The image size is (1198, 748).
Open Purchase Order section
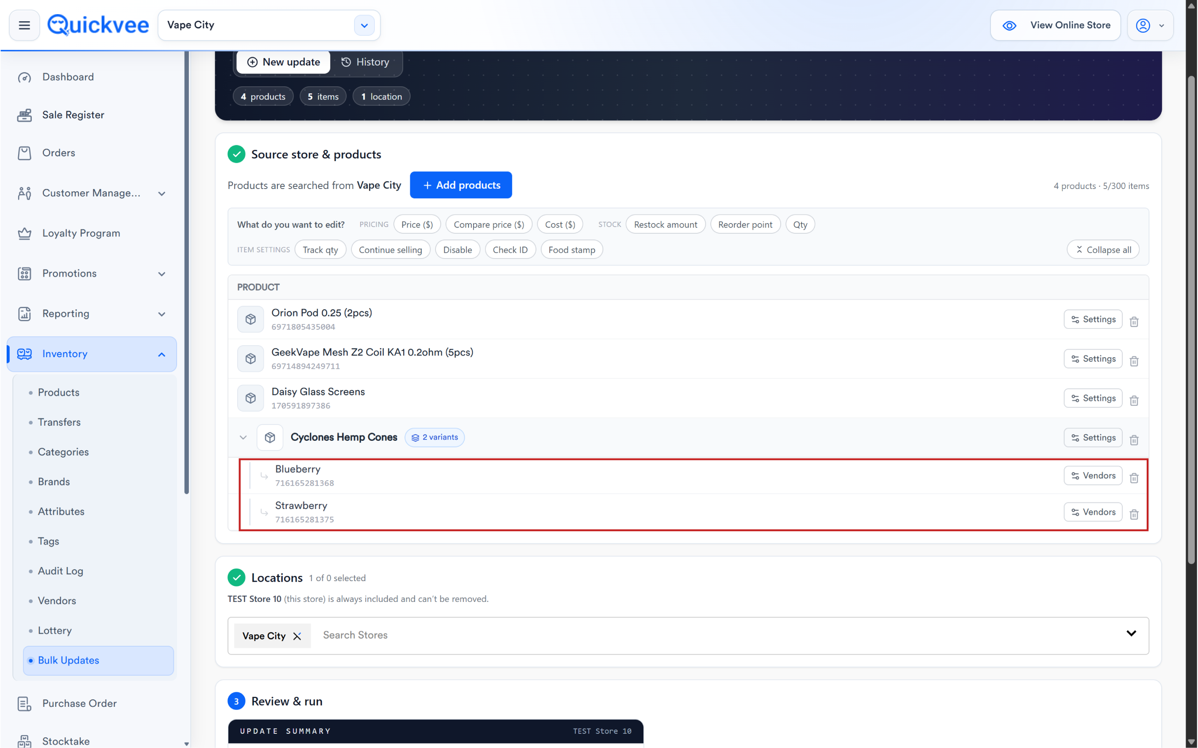79,703
